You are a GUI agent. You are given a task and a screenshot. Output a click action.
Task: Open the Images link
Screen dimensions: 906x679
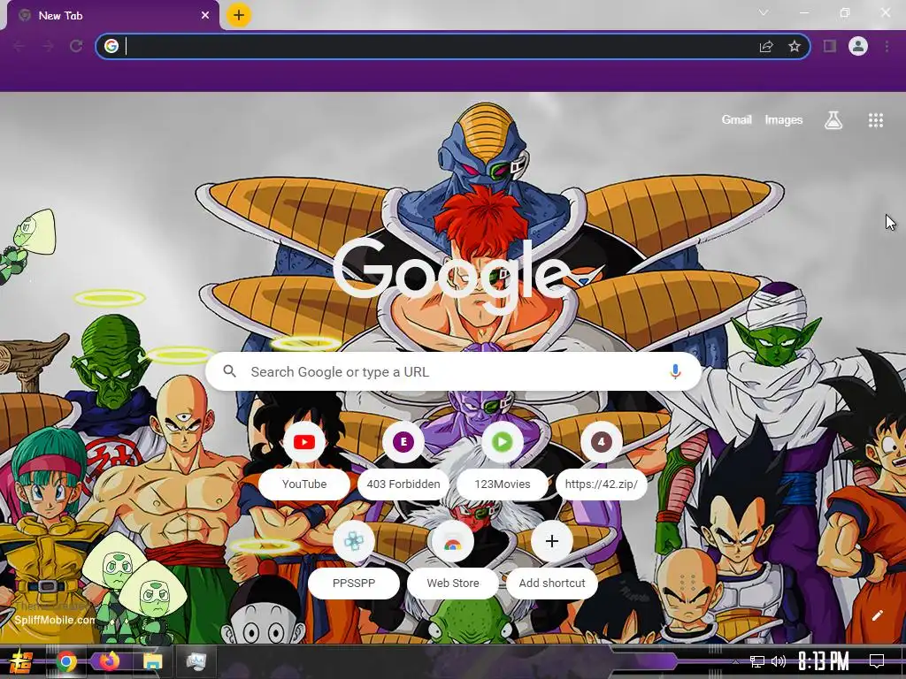(x=784, y=120)
